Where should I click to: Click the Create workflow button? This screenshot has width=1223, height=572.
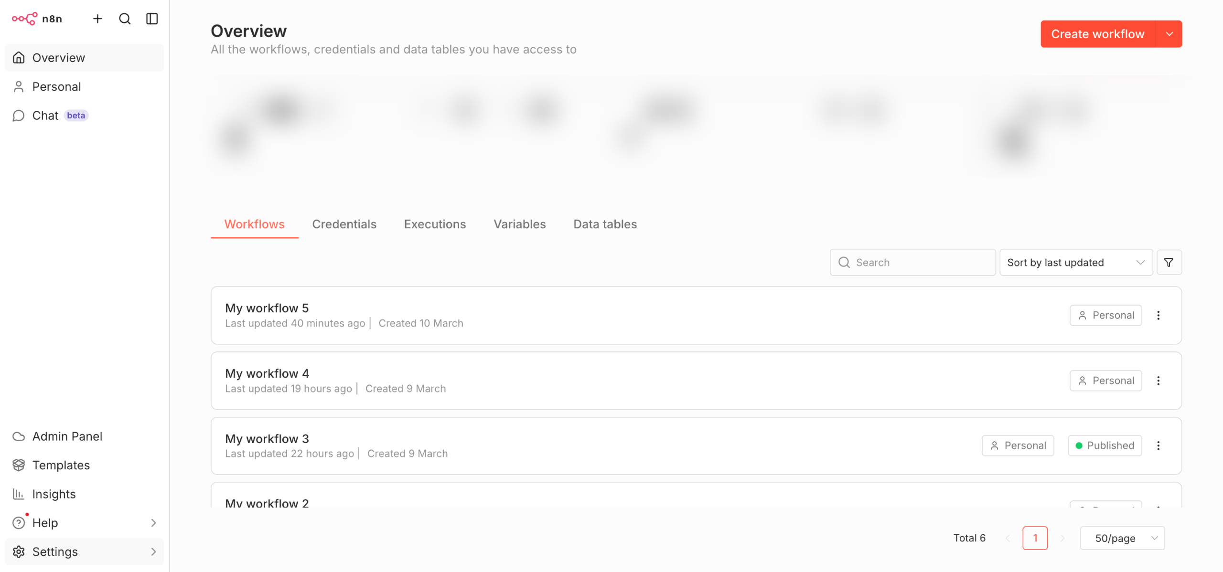(1097, 34)
